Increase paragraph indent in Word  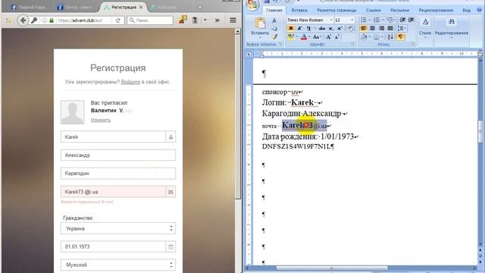point(411,20)
